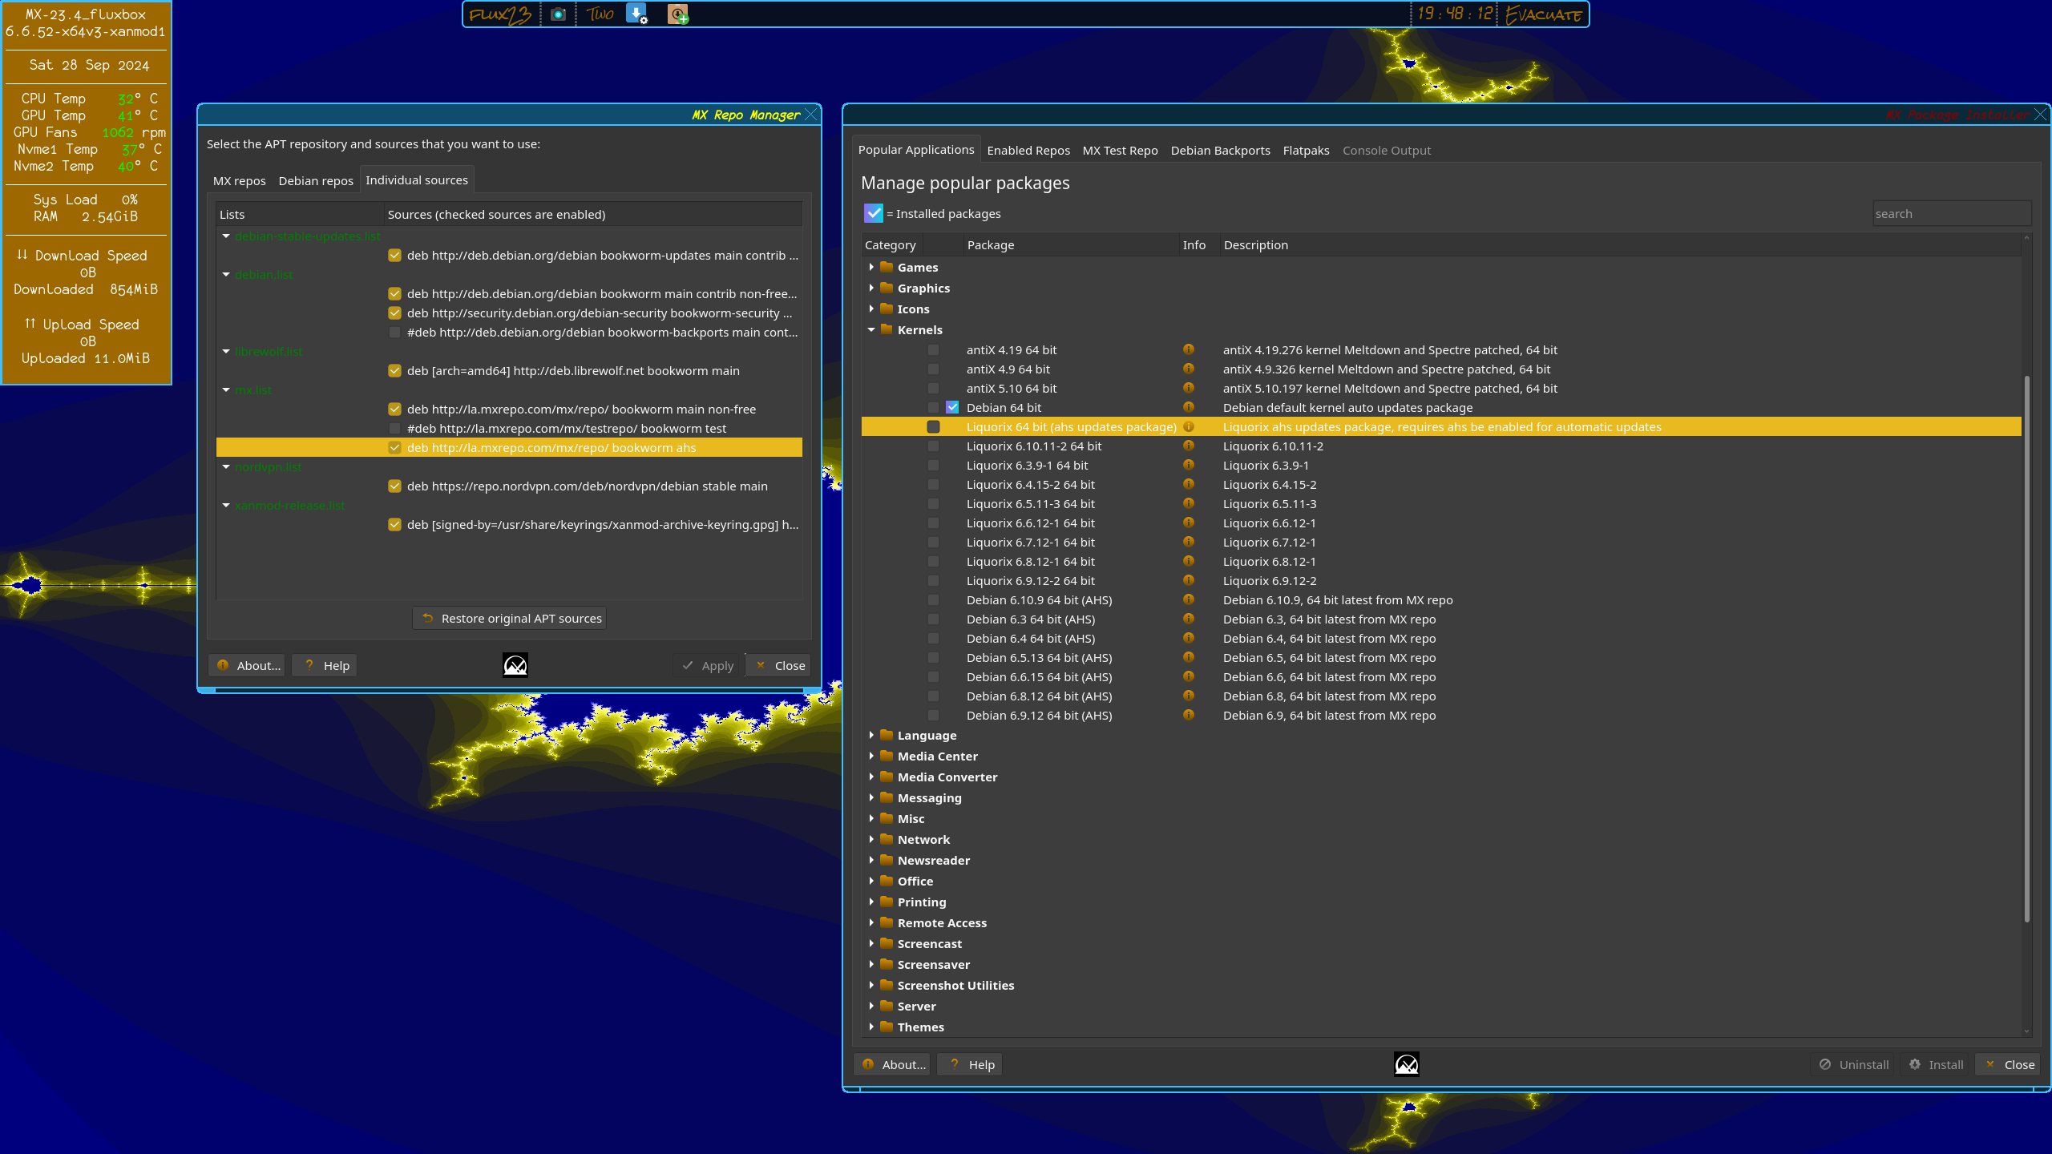Switch to the MX repos tab

pyautogui.click(x=239, y=181)
